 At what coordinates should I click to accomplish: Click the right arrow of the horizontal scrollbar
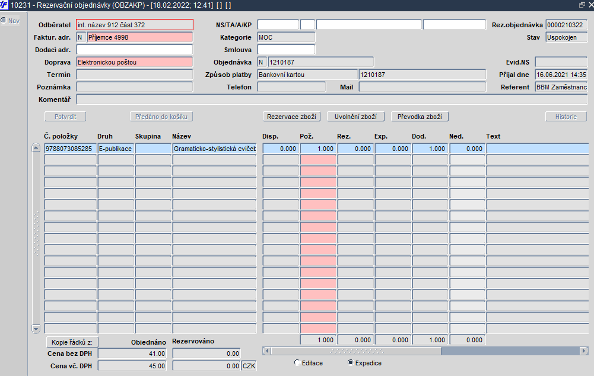point(584,351)
